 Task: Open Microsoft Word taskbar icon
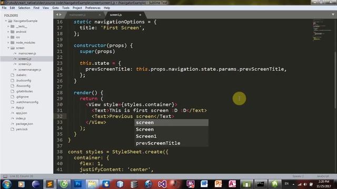click(204, 184)
